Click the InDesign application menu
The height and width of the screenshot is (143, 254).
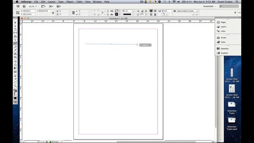tap(26, 2)
